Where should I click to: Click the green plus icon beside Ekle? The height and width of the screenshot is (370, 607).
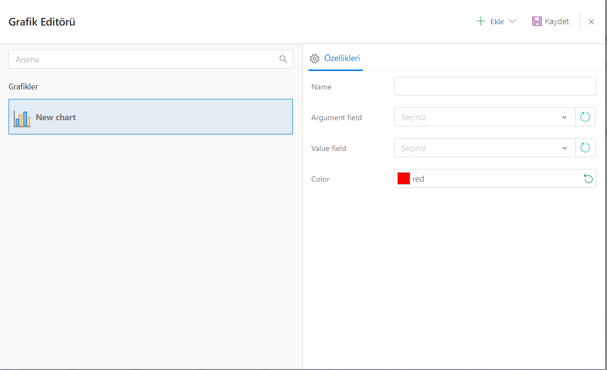click(481, 21)
